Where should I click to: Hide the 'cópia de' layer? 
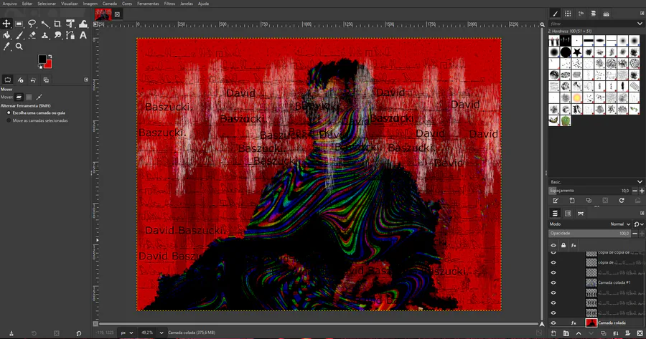point(553,262)
